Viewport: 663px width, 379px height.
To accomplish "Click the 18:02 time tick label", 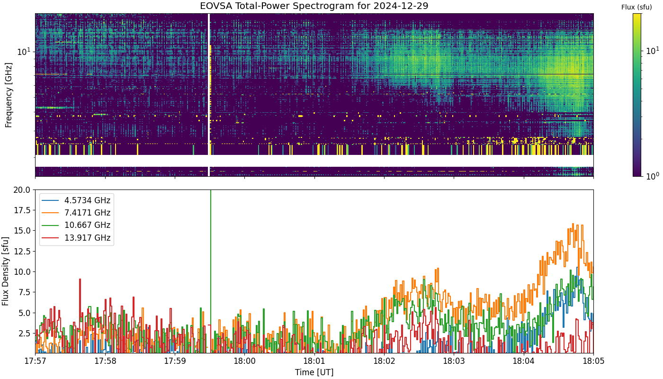I will click(x=384, y=361).
